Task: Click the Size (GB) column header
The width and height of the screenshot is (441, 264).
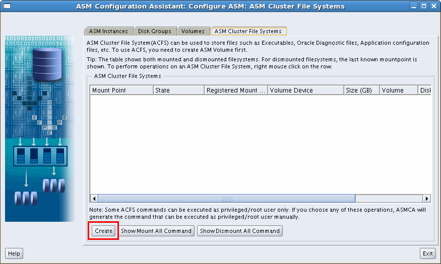Action: (362, 91)
